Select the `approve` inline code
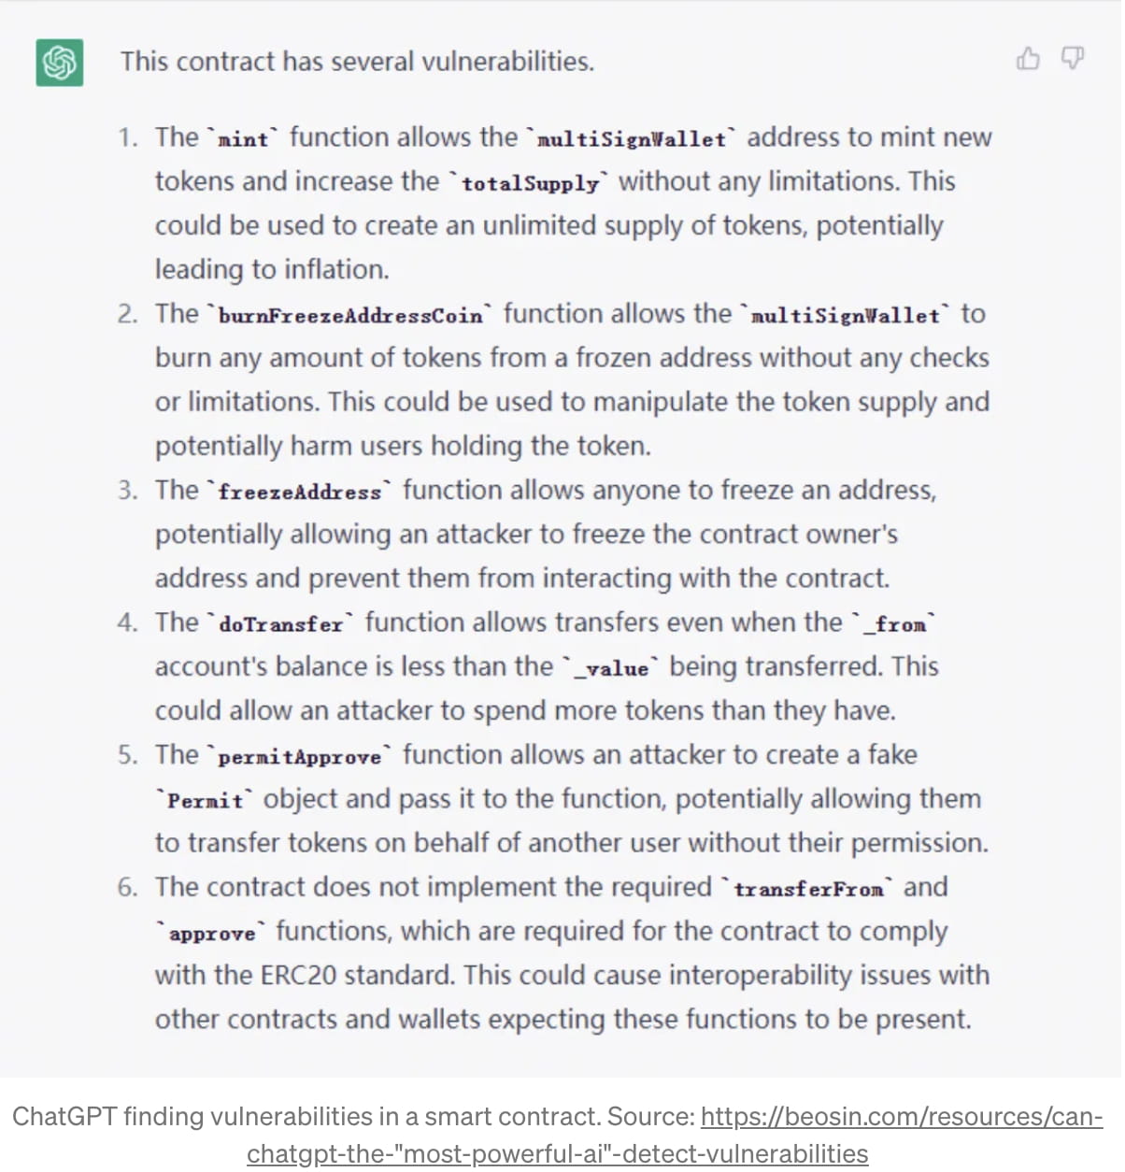 211,934
